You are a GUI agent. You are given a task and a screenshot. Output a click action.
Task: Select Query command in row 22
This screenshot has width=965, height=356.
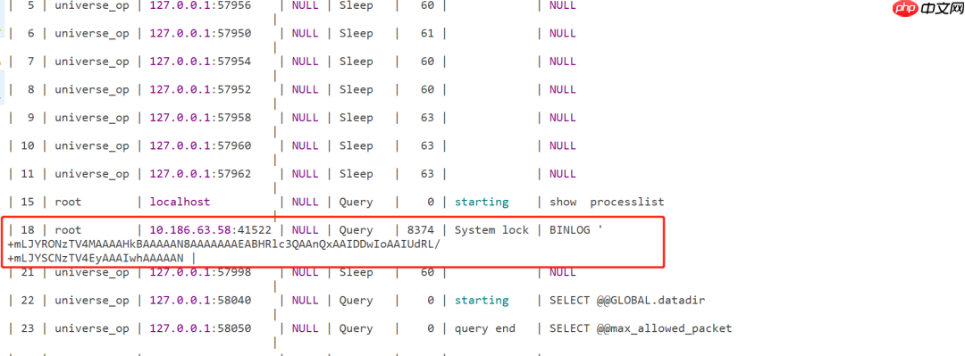tap(357, 301)
